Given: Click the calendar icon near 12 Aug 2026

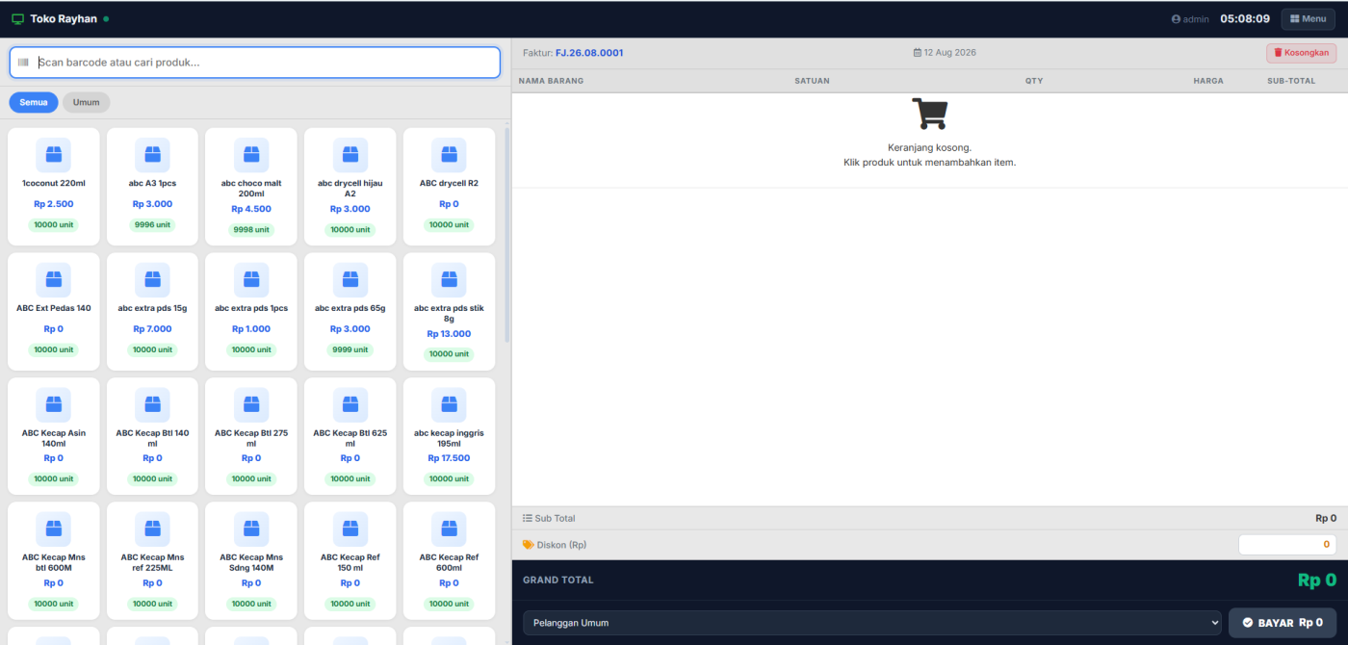Looking at the screenshot, I should (918, 53).
